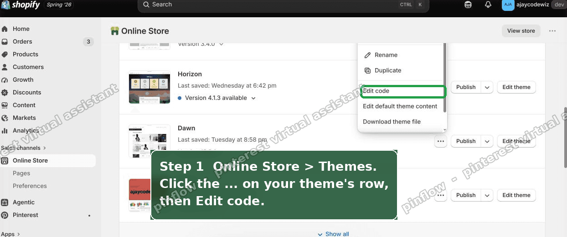Open the Dawn theme actions menu
The width and height of the screenshot is (567, 237).
pos(440,141)
